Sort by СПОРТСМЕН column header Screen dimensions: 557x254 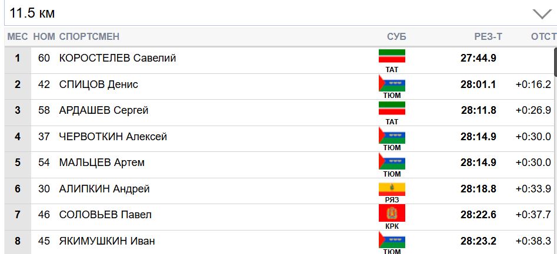[89, 36]
